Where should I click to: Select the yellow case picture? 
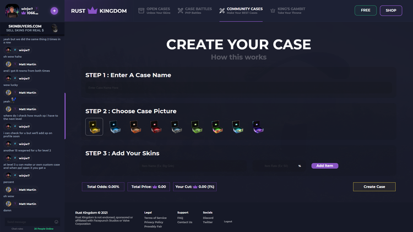(94, 127)
